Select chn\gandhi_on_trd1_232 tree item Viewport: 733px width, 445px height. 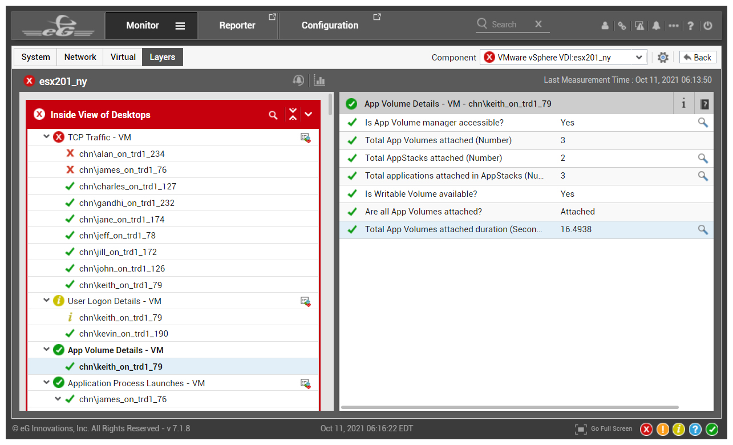point(127,203)
